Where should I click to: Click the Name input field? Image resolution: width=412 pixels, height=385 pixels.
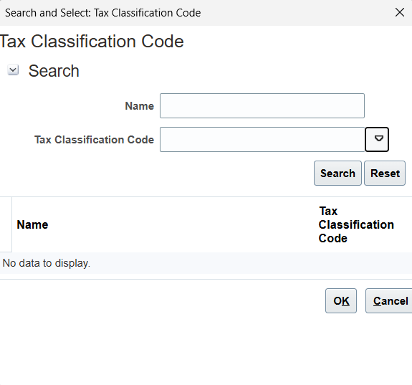[x=262, y=105]
